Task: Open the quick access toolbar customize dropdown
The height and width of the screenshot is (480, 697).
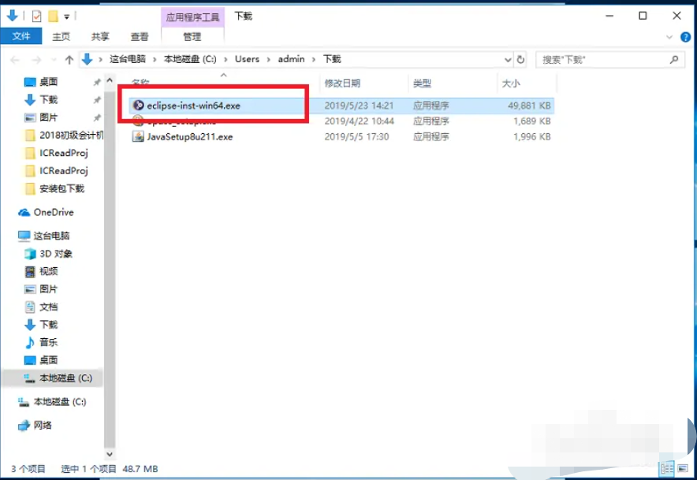Action: (x=67, y=16)
